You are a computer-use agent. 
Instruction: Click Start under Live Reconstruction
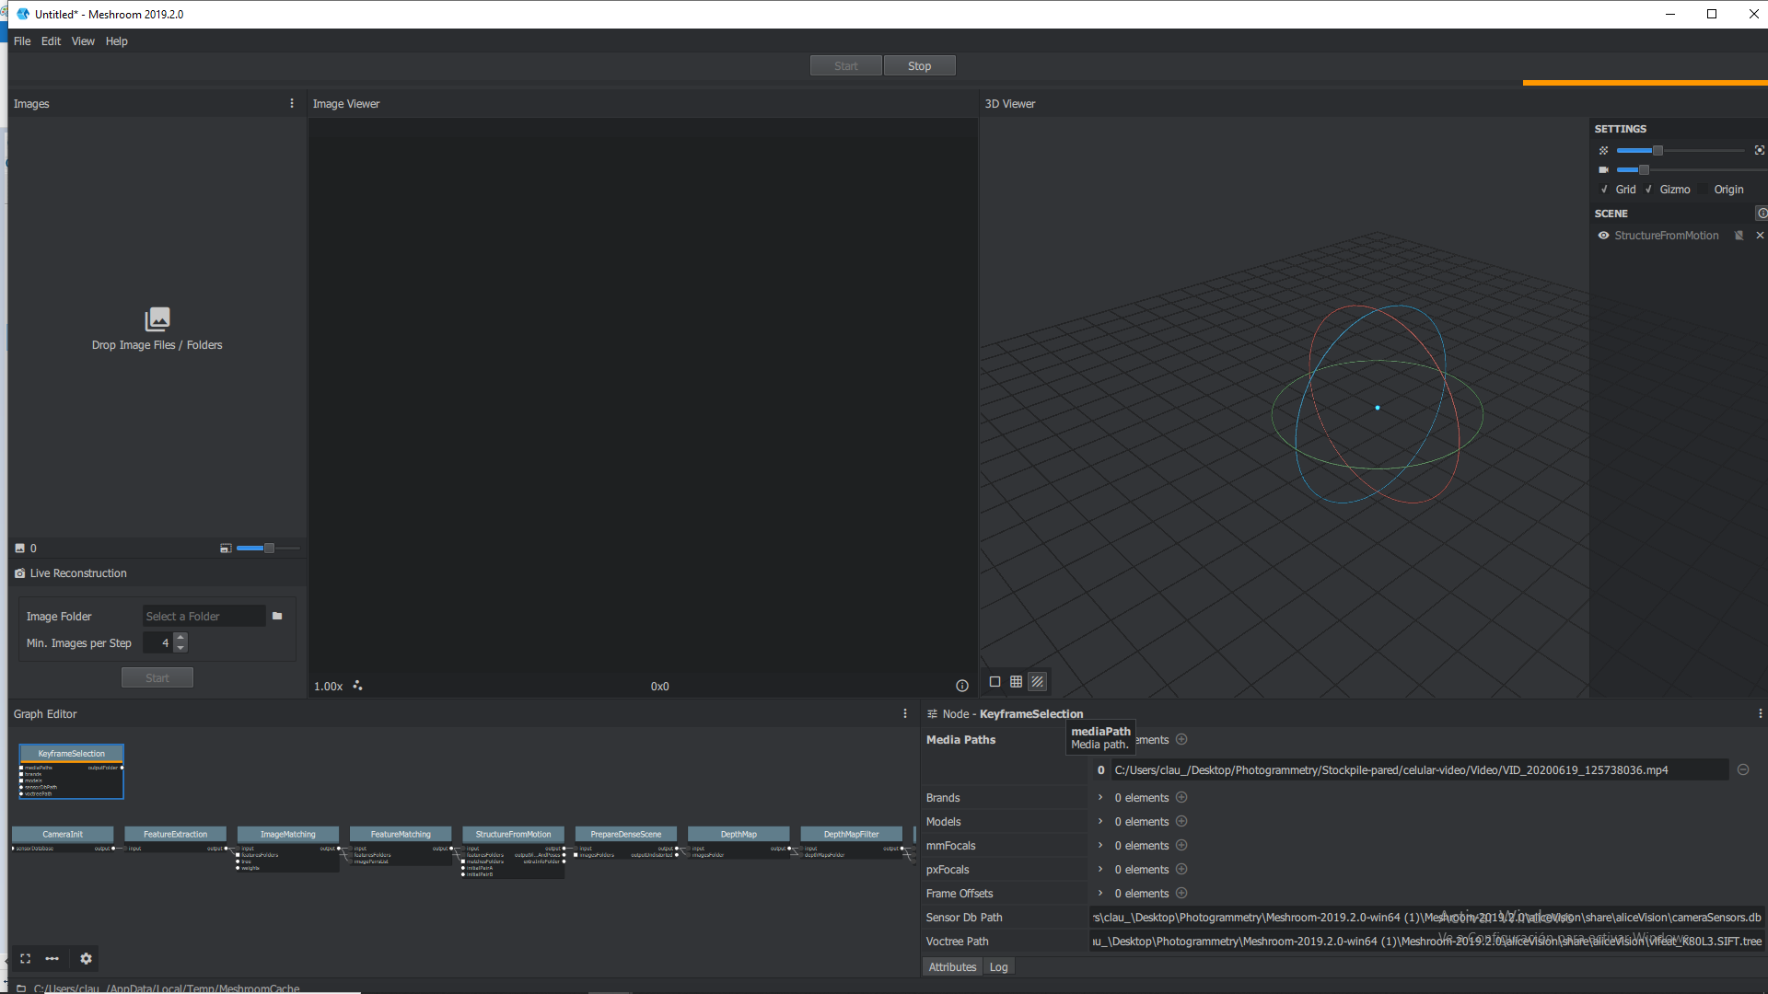pos(157,677)
